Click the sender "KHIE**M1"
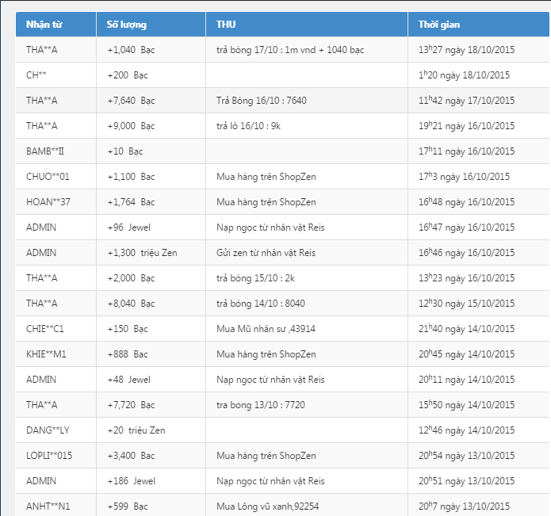Screen dimensions: 551x516 point(46,354)
